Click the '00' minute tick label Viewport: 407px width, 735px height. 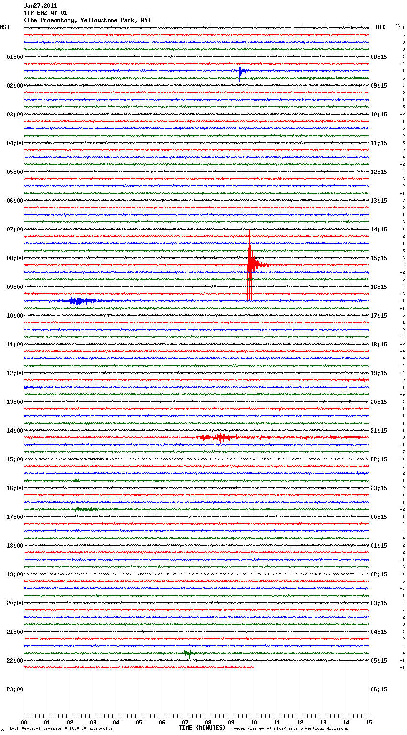click(x=24, y=722)
